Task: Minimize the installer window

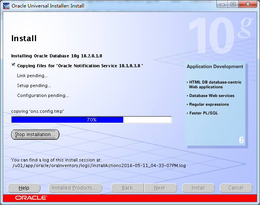Action: 222,4
